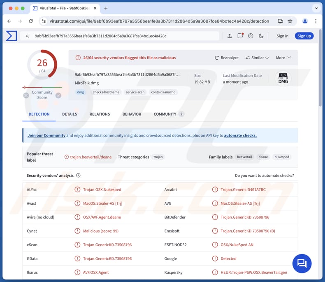Open the chat bubble floating button
Image resolution: width=325 pixels, height=282 pixels.
point(302,264)
